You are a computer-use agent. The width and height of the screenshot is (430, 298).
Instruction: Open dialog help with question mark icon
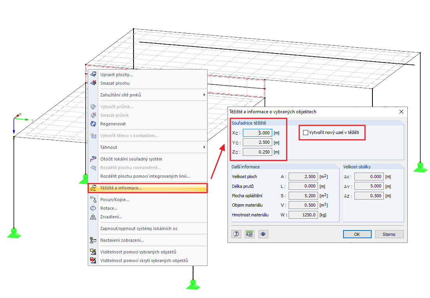[x=236, y=234]
